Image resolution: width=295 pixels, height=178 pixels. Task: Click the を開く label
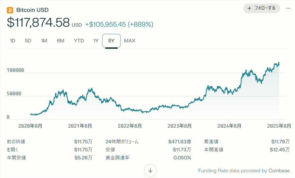13,149
